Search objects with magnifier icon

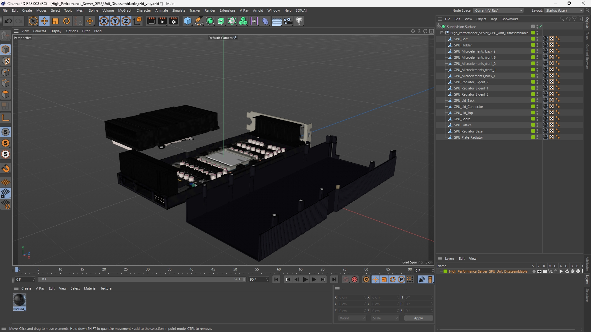tap(562, 19)
